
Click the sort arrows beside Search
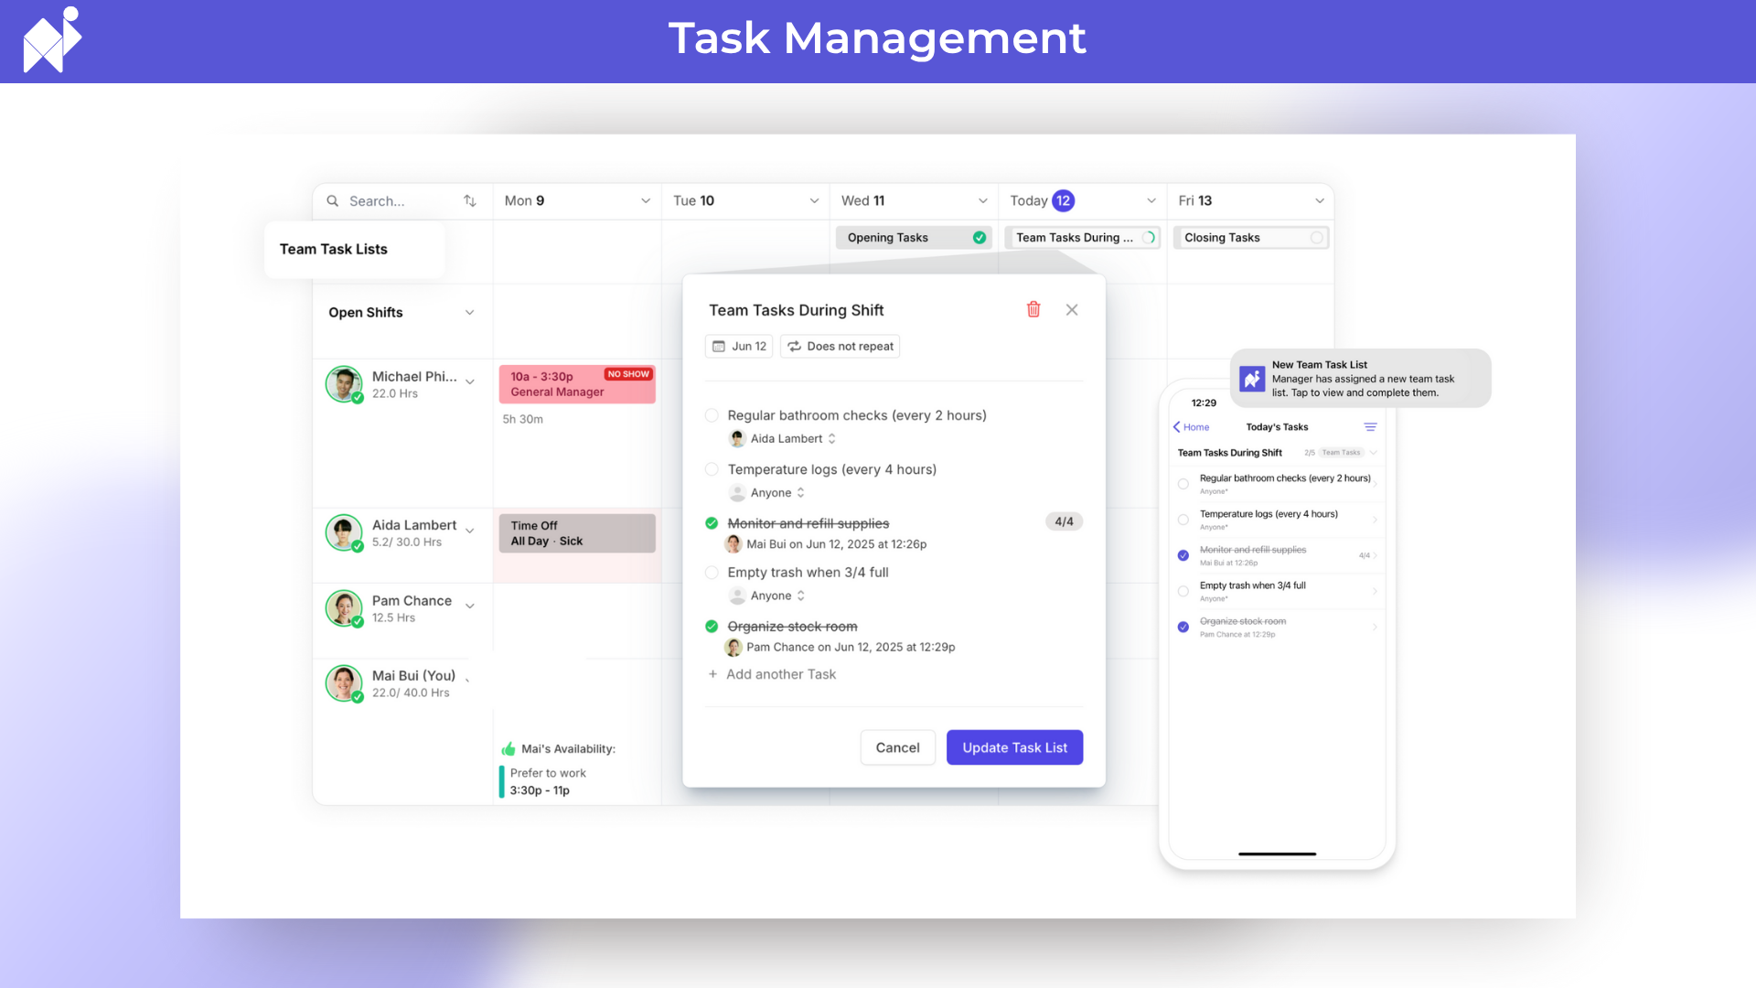470,200
